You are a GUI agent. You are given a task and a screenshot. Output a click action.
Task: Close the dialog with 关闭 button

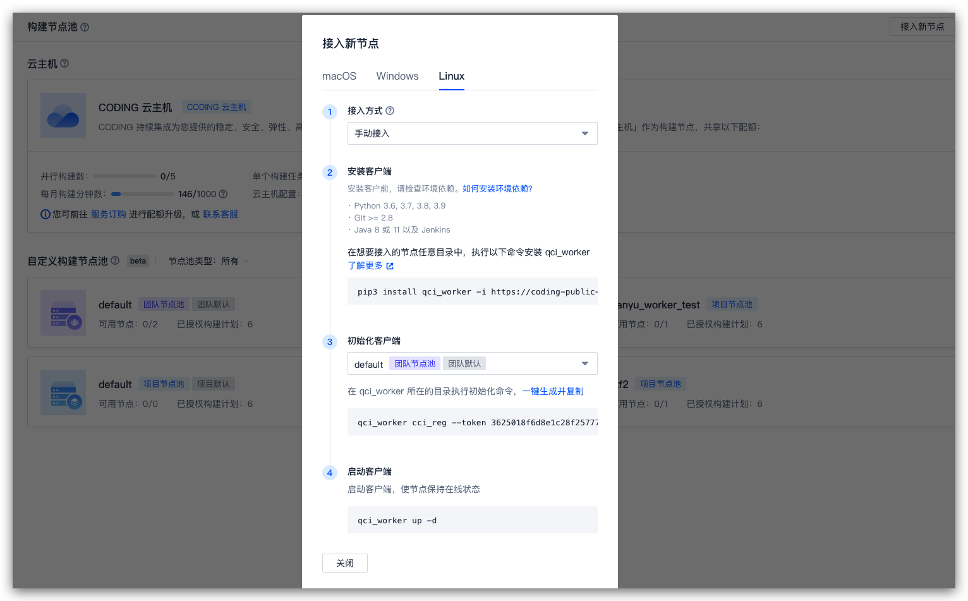(345, 563)
